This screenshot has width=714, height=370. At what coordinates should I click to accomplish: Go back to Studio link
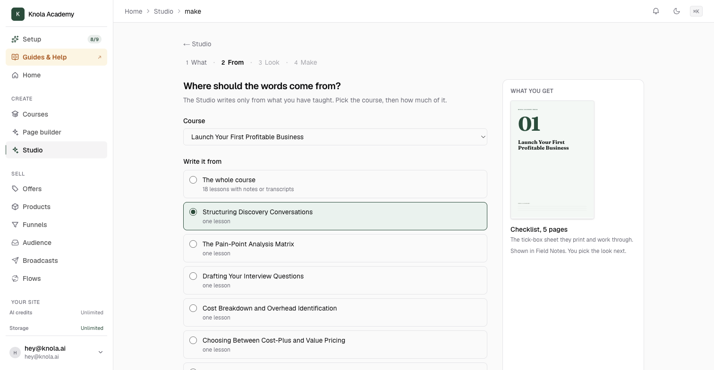pyautogui.click(x=197, y=44)
